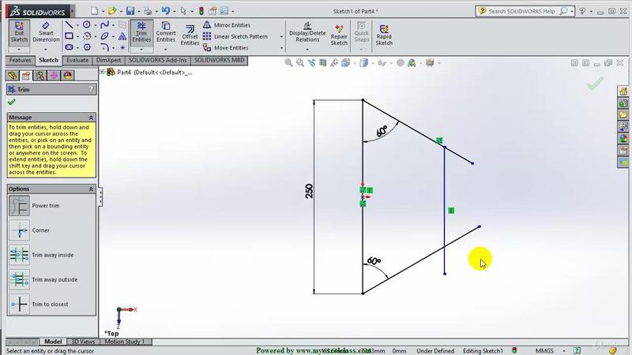This screenshot has height=355, width=632.
Task: Open the Display/Delete Relations dropdown arrow
Action: click(307, 50)
